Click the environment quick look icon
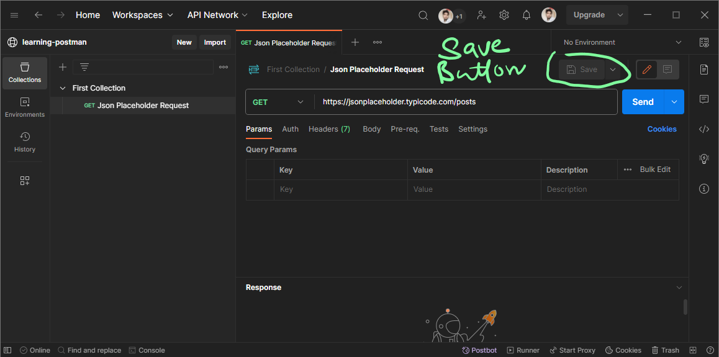Screen dimensions: 719x357 point(704,42)
